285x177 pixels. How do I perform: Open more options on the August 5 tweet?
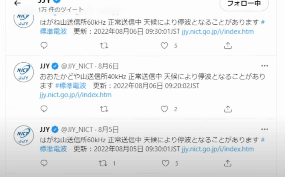click(x=264, y=129)
